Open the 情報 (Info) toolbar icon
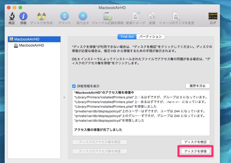This screenshot has width=231, height=163. coord(23,16)
